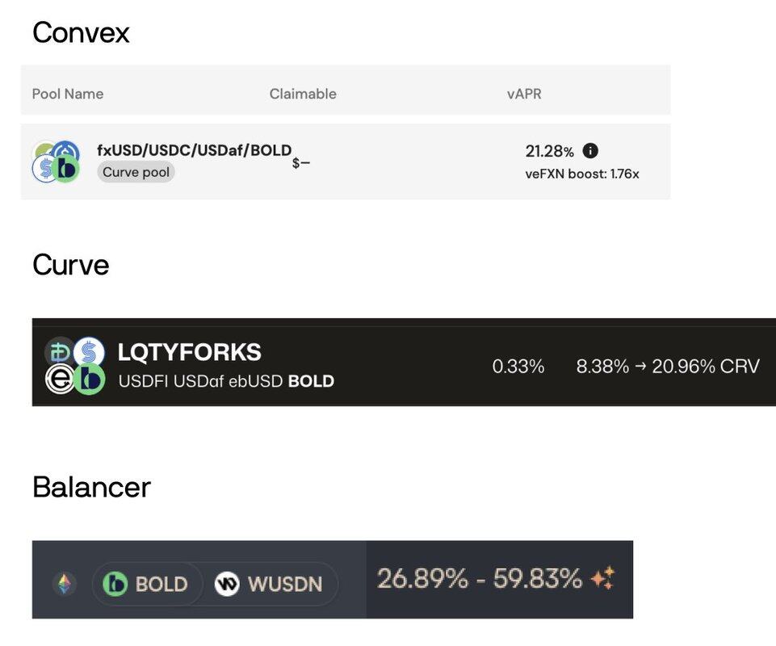776x646 pixels.
Task: Click the sparkles icon after the 59.83% APR
Action: point(602,578)
